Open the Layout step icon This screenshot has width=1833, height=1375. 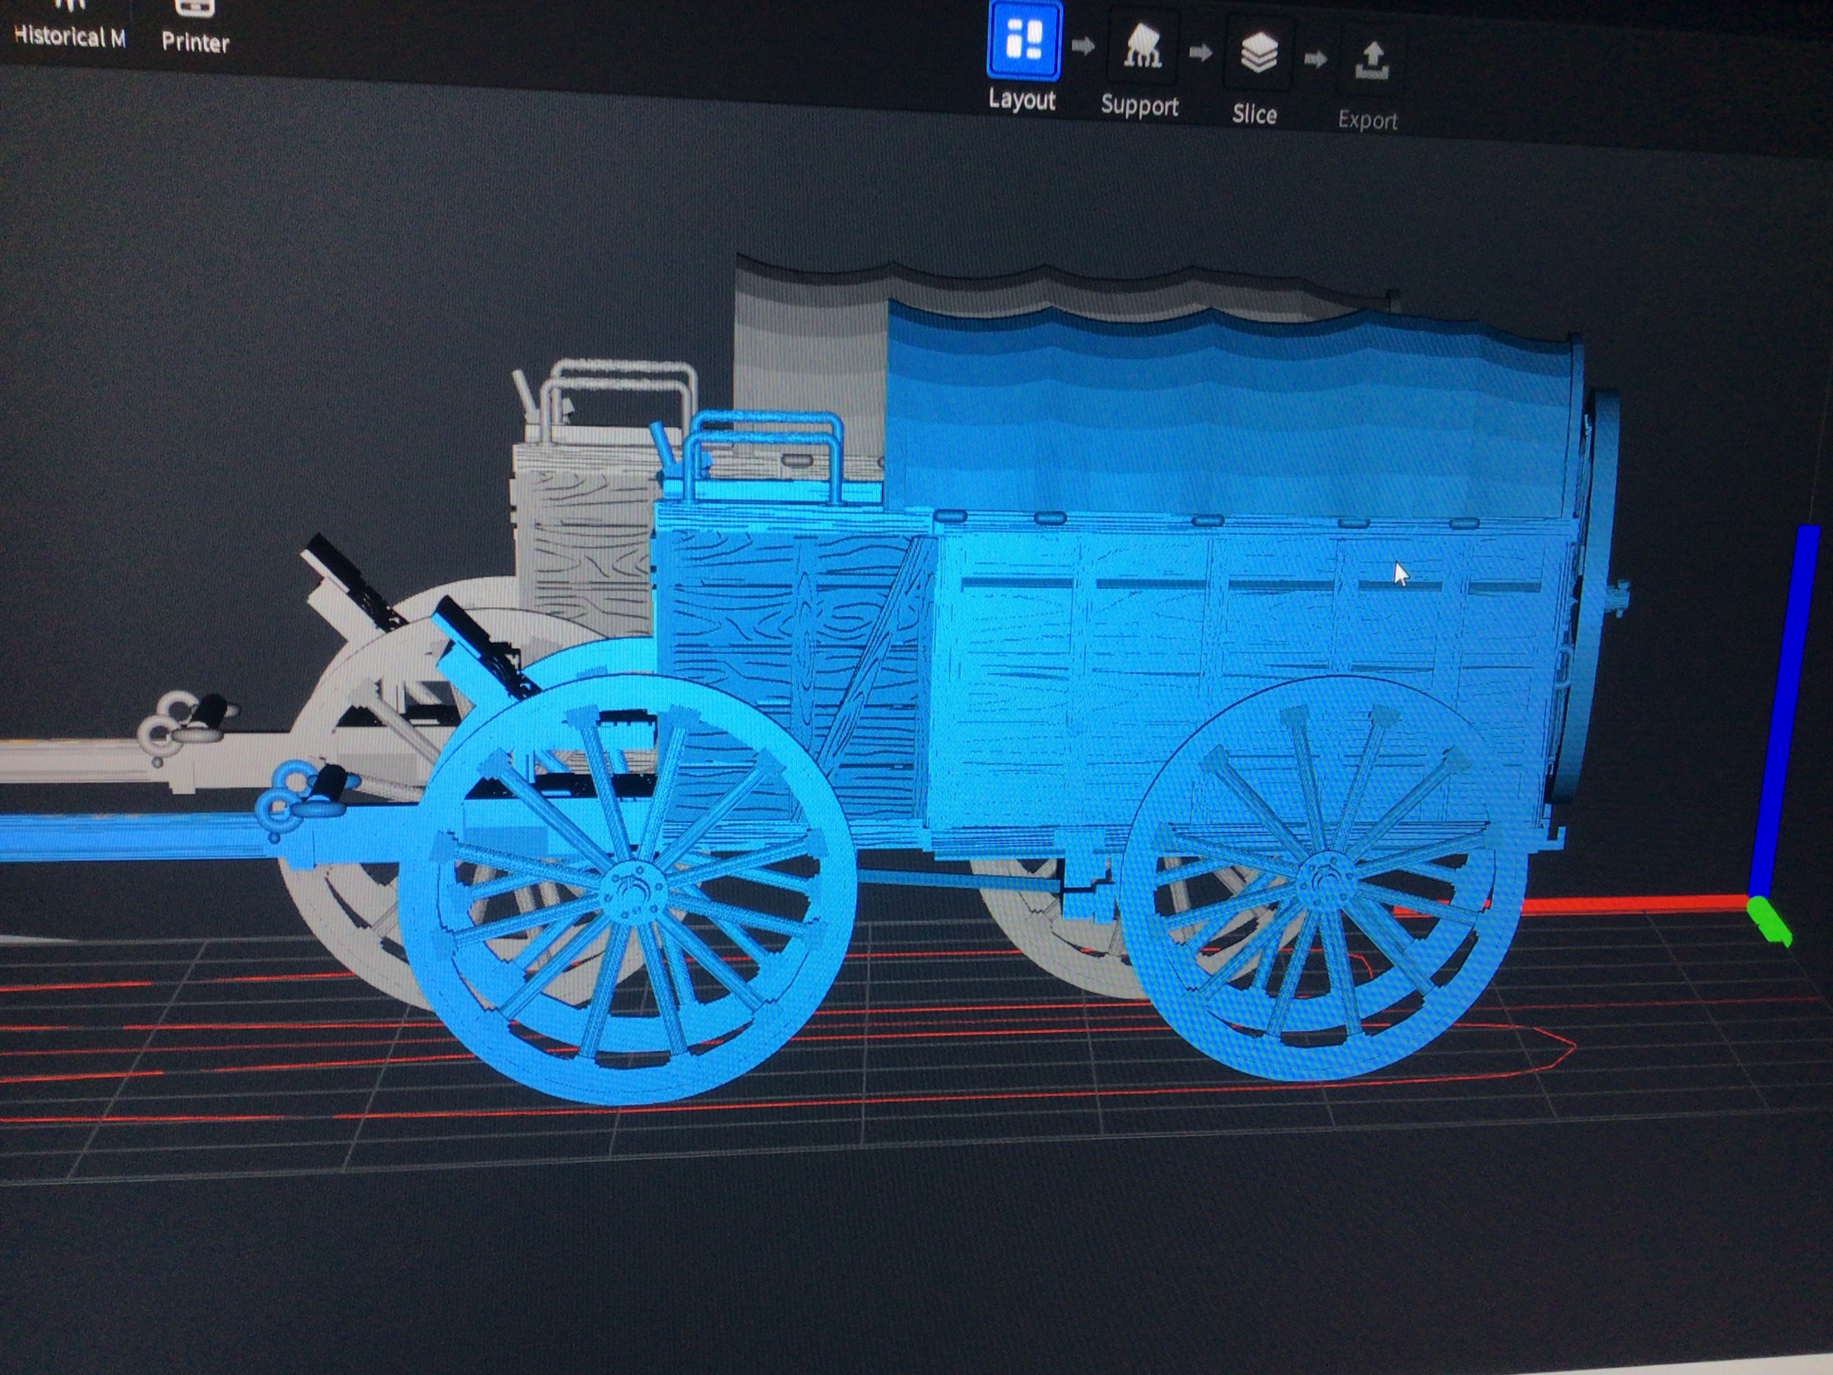[x=1023, y=40]
